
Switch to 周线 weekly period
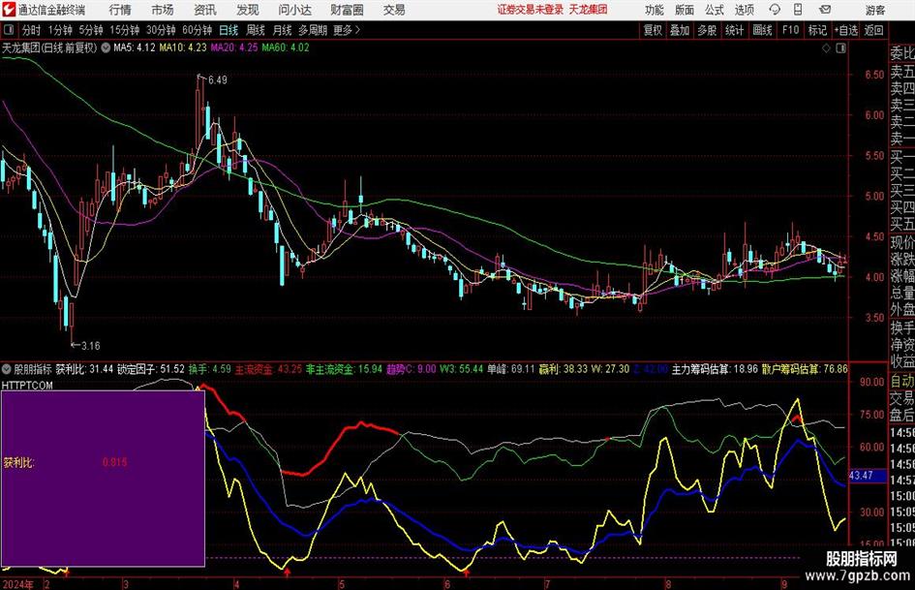pyautogui.click(x=256, y=30)
